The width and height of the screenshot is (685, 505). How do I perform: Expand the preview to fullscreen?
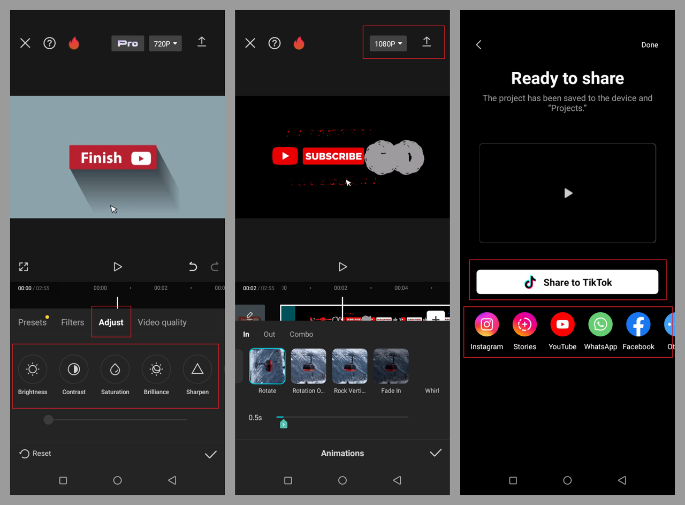[x=24, y=266]
